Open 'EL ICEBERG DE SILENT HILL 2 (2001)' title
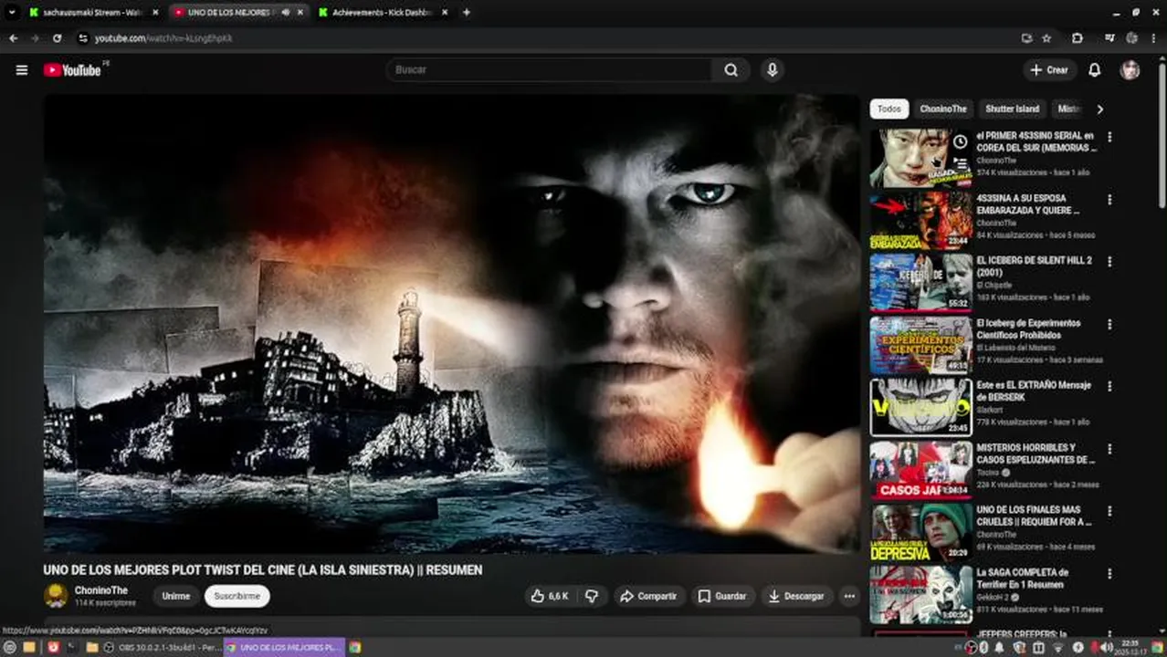 tap(1034, 266)
